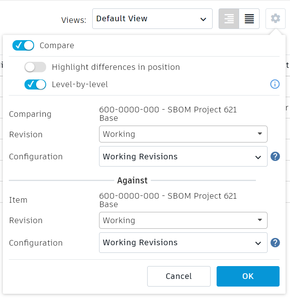
Task: Open the Against Revision dropdown
Action: point(183,220)
